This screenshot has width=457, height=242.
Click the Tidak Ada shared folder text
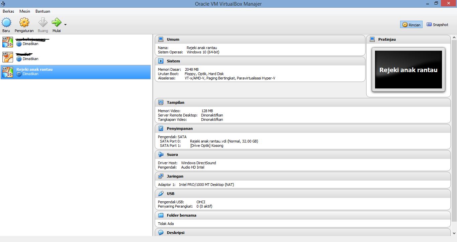tap(166, 224)
